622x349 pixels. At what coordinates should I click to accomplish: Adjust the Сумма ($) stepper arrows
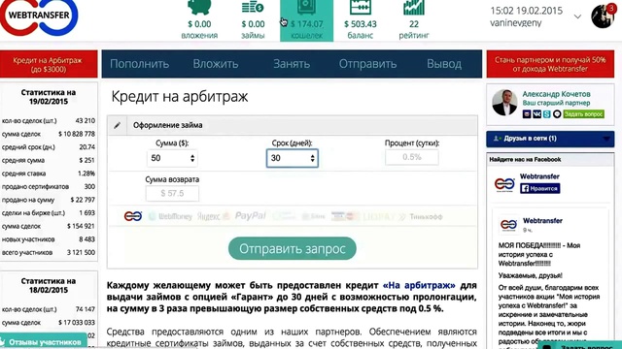pyautogui.click(x=192, y=158)
